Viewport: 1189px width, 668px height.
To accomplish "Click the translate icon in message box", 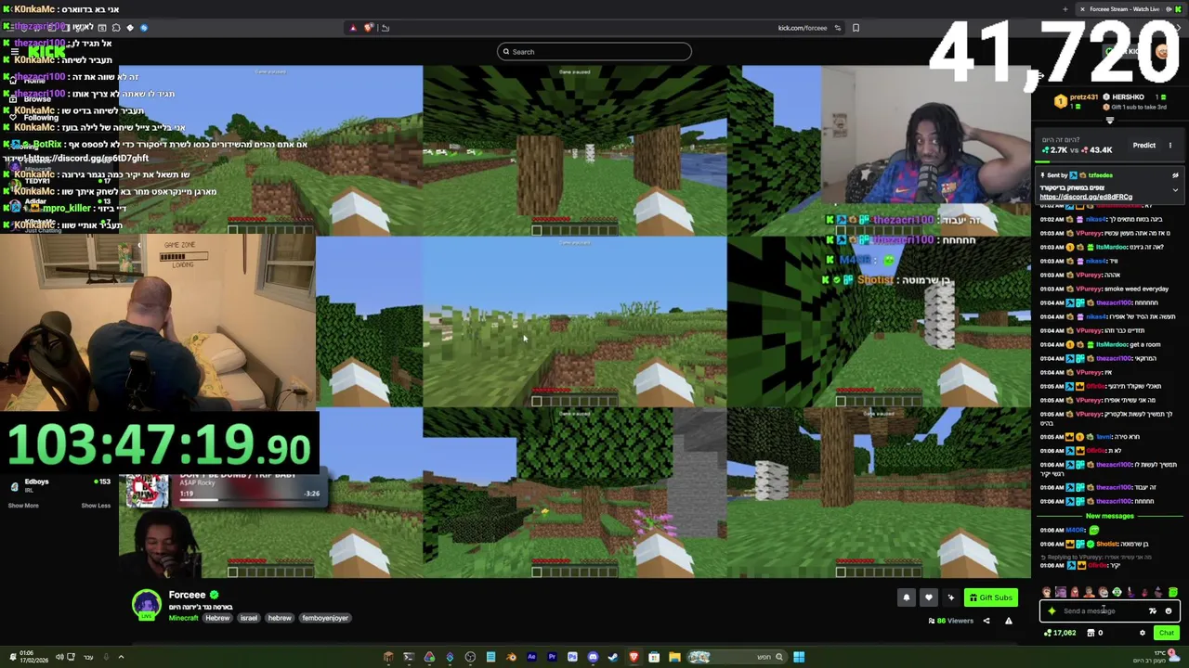I will pos(1153,610).
